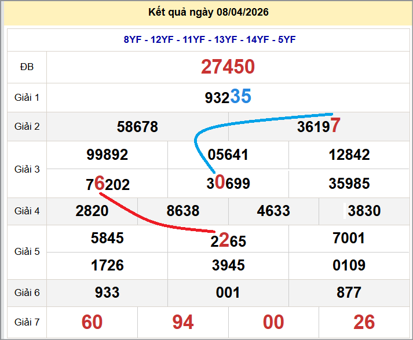The image size is (413, 340).
Task: Click third prize number 99892
Action: 107,155
